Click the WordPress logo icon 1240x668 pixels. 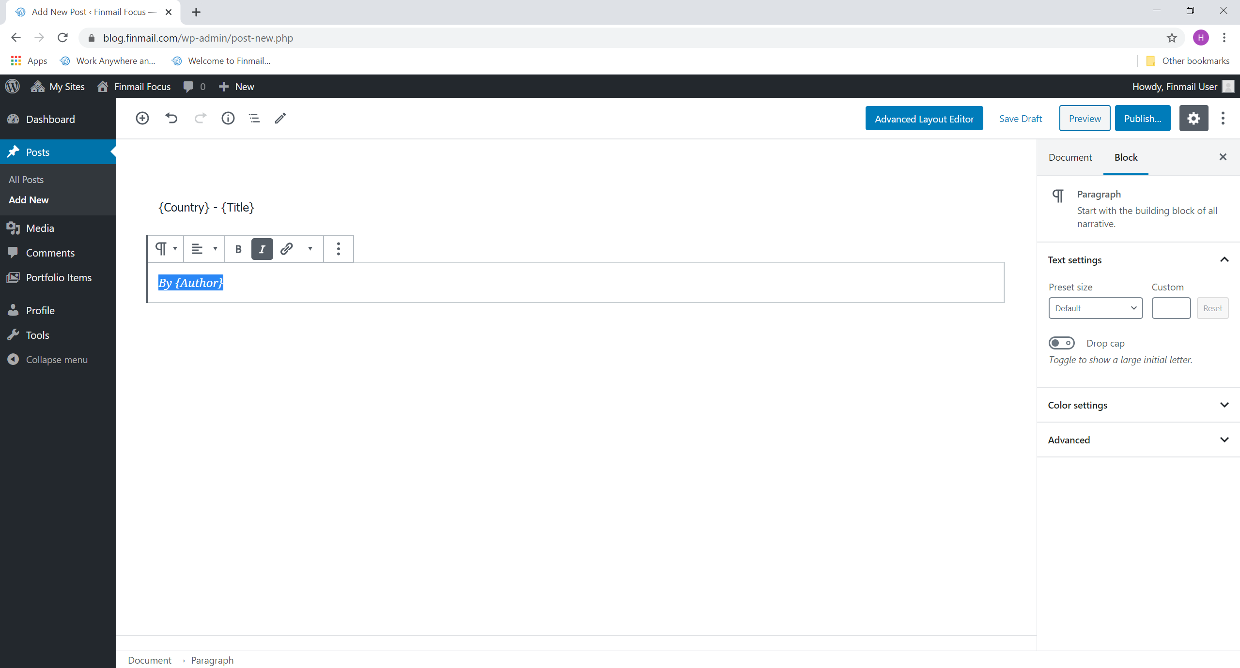(13, 86)
